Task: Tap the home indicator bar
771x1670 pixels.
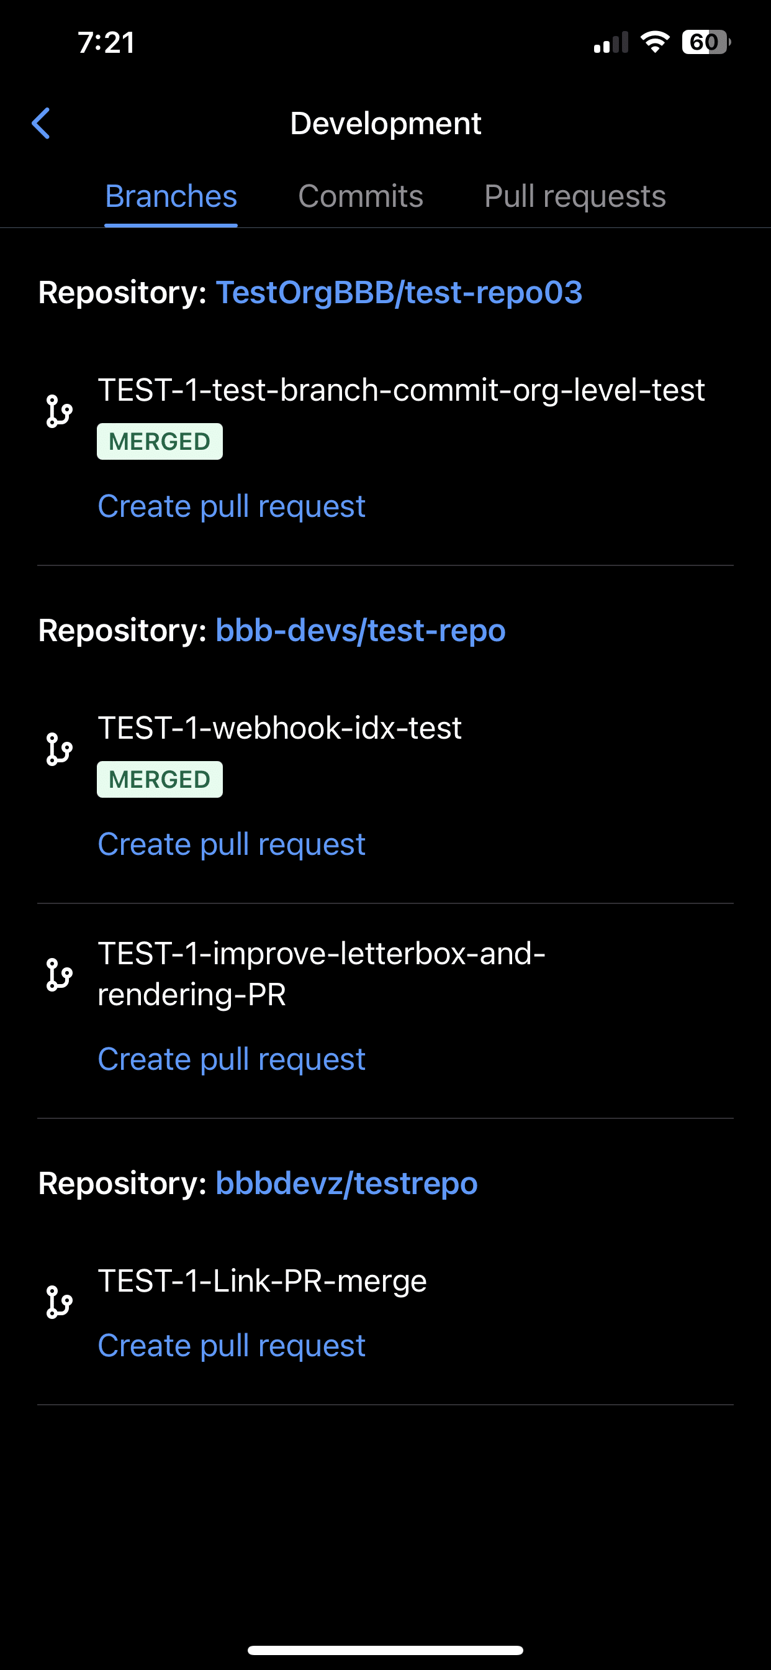Action: (385, 1650)
